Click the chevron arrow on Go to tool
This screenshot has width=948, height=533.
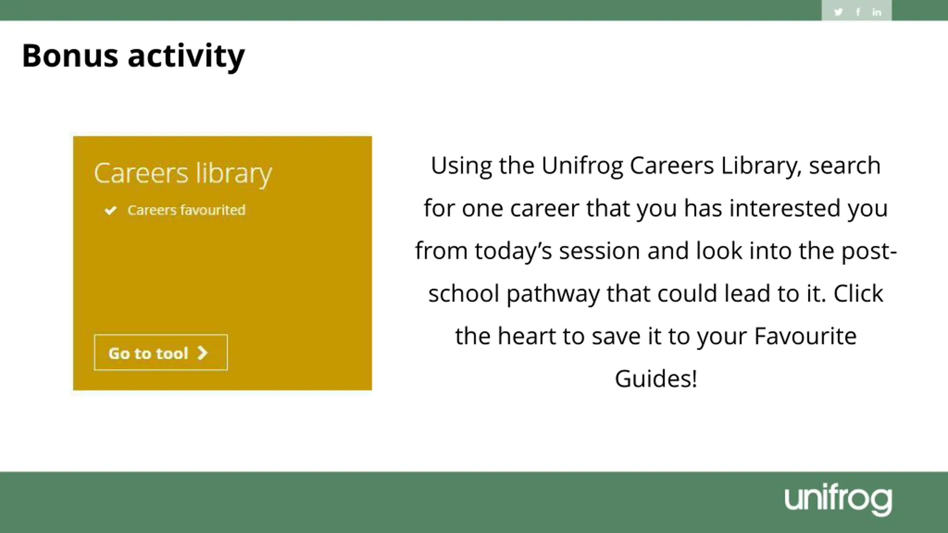click(202, 353)
